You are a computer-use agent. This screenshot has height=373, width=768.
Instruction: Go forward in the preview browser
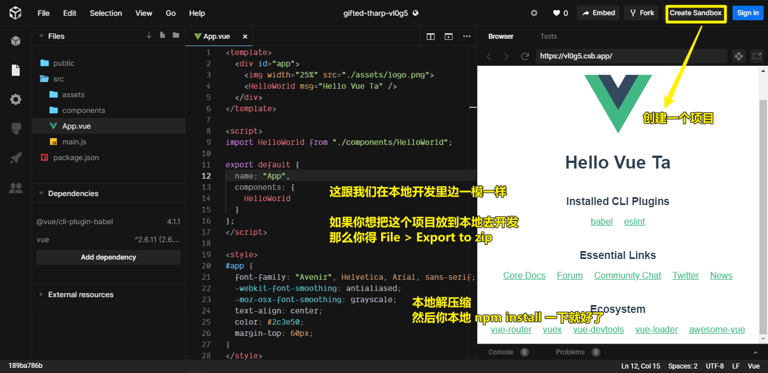tap(507, 56)
